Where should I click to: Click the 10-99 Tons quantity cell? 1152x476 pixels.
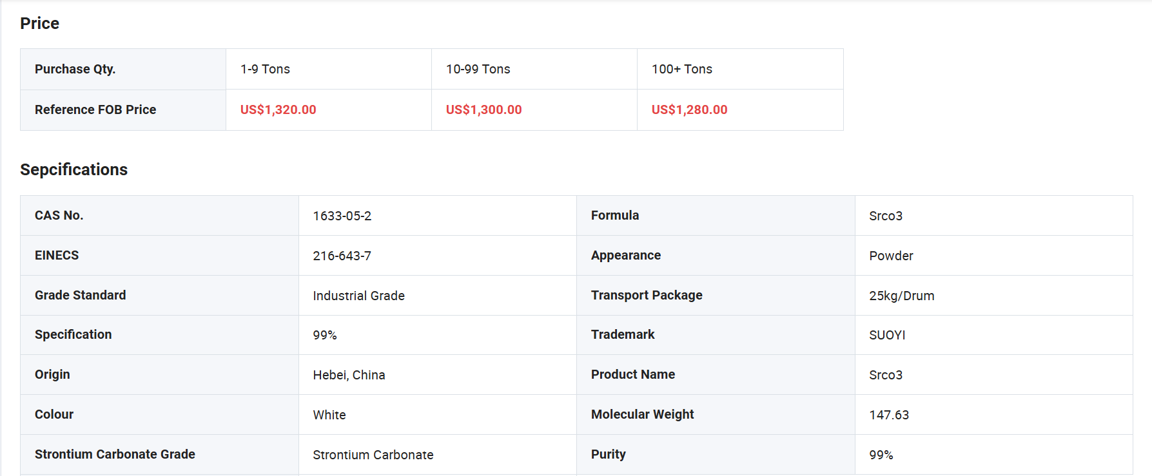pos(478,70)
